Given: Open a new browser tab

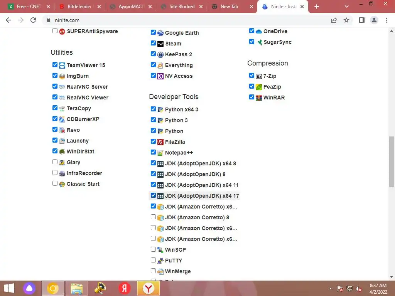Looking at the screenshot, I should coord(317,7).
